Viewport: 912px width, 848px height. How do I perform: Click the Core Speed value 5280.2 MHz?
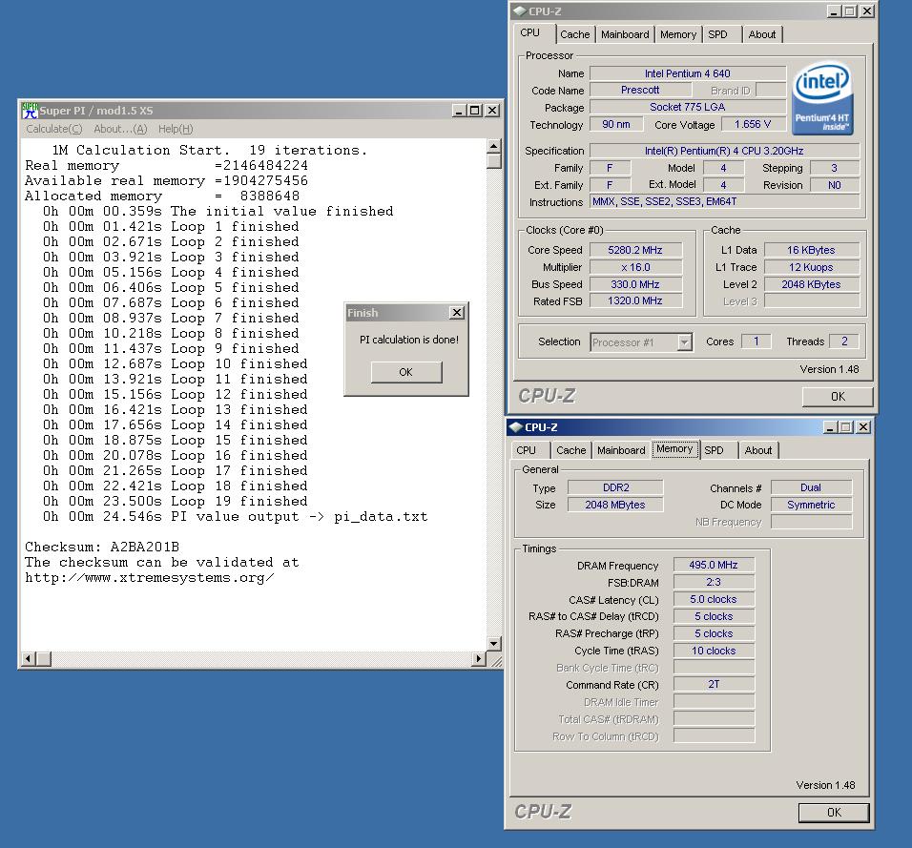tap(635, 250)
